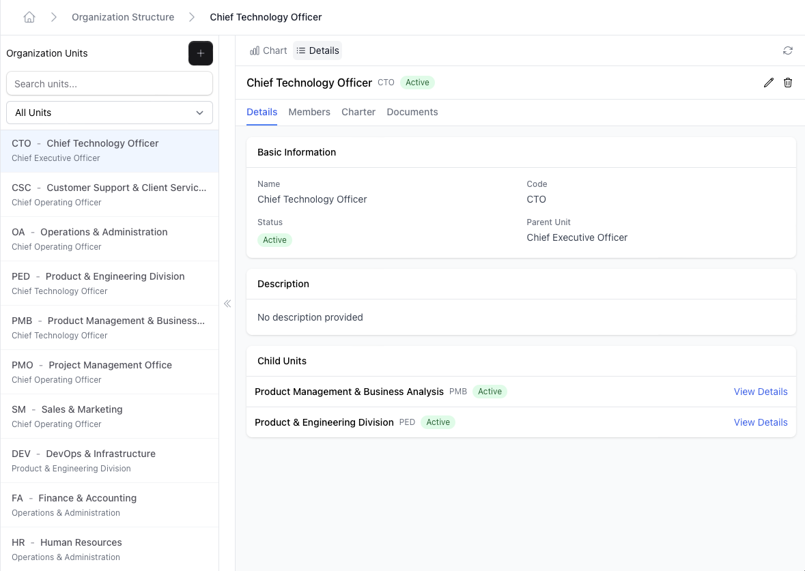Edit the Chief Technology Officer unit

[769, 83]
